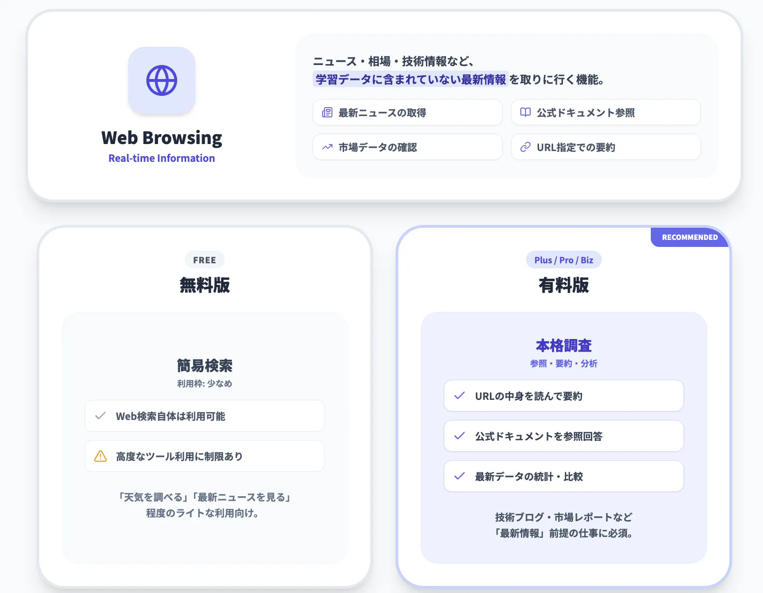Click the Web Browsing globe icon
Screen dimensions: 763x593
point(162,80)
